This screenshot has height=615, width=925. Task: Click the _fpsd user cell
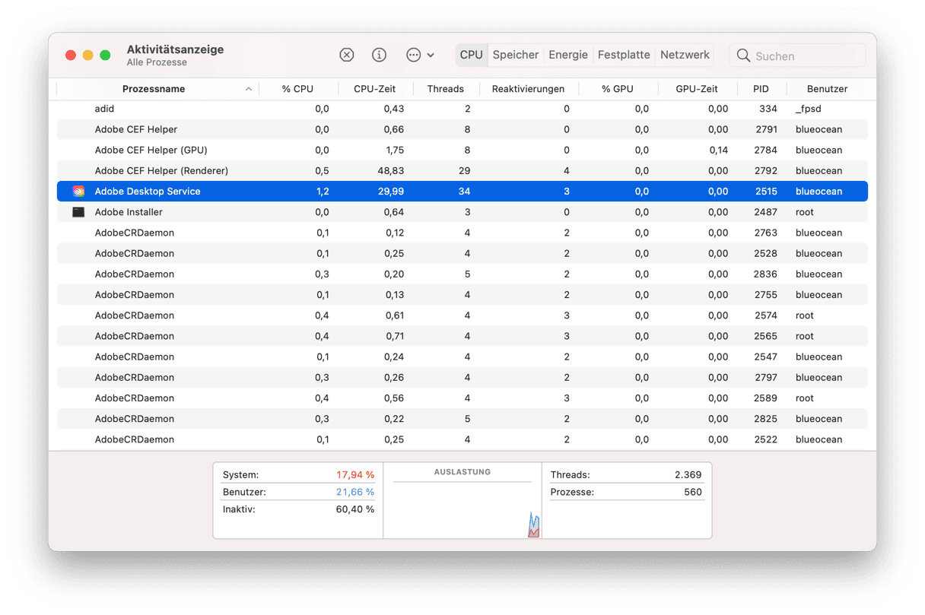tap(809, 109)
